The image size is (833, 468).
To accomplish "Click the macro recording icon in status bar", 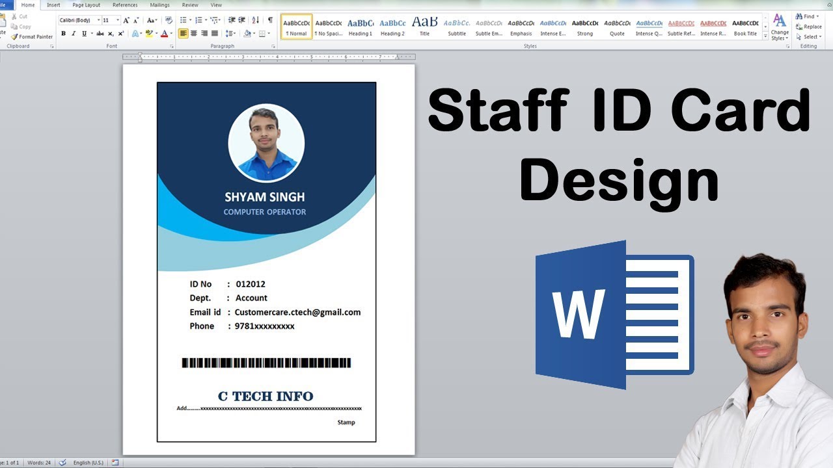I will coord(115,463).
